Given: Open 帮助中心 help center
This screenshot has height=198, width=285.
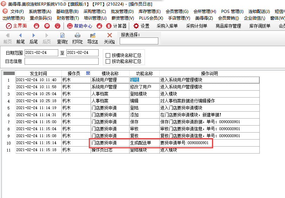Looking at the screenshot, I should 79,26.
